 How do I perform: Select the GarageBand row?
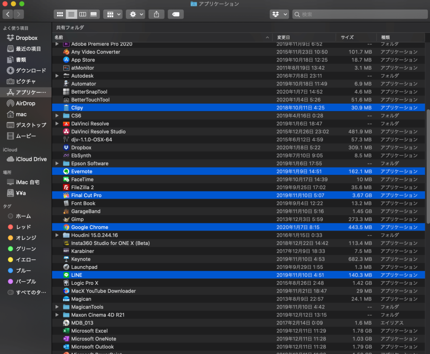(239, 211)
